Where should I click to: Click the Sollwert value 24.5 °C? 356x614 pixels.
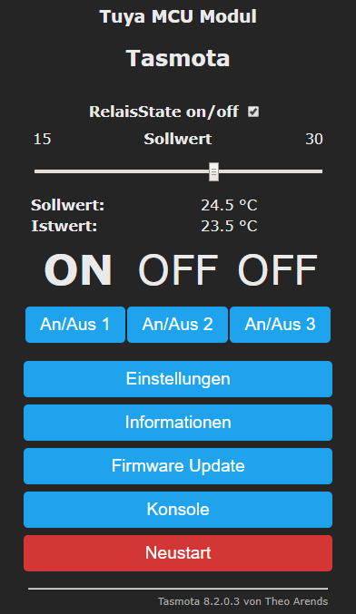[229, 205]
